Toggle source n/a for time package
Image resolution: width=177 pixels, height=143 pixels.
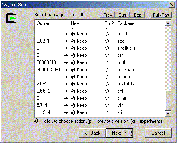(x=107, y=98)
